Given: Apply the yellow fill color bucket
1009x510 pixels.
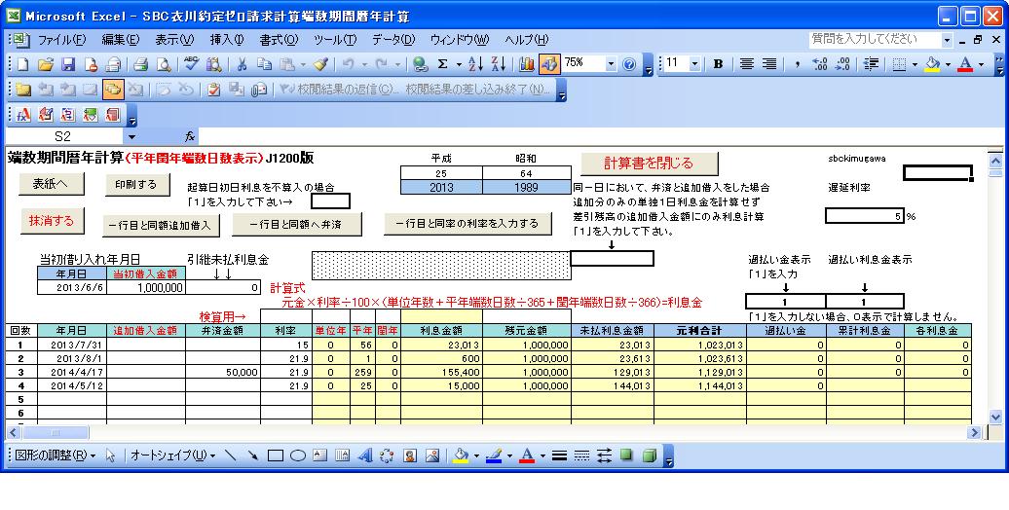Looking at the screenshot, I should (x=932, y=64).
